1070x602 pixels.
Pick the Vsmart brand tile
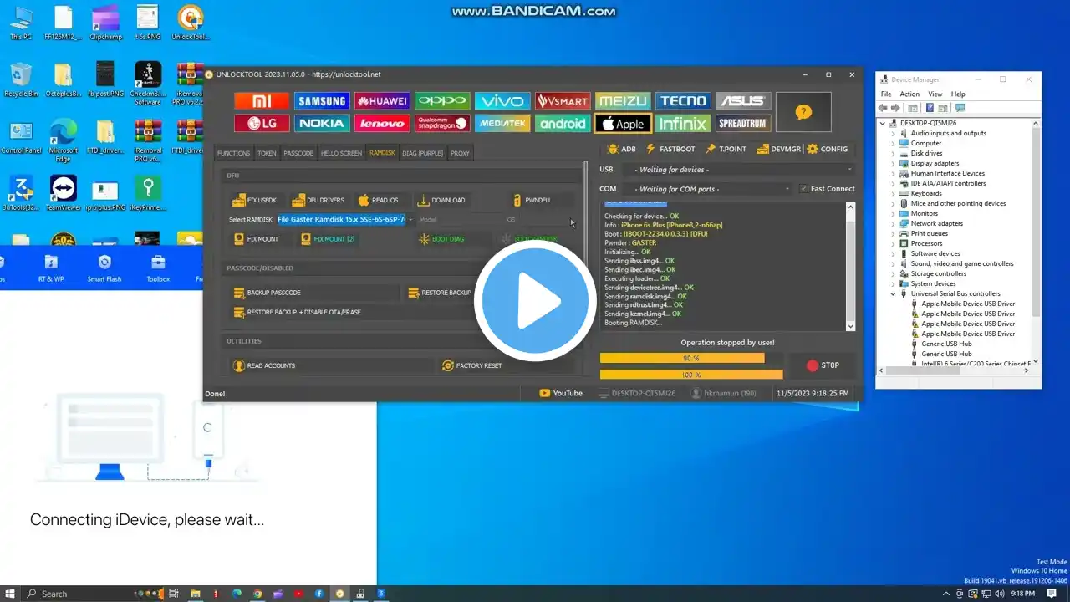coord(563,101)
